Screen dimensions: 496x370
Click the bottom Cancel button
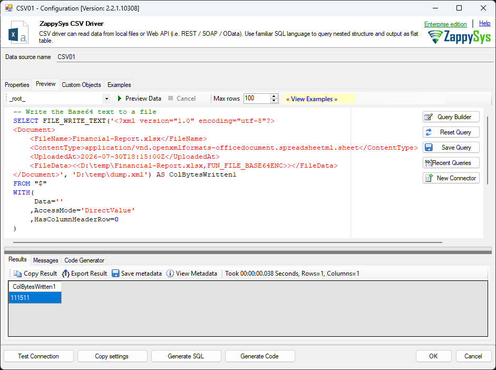tap(473, 356)
